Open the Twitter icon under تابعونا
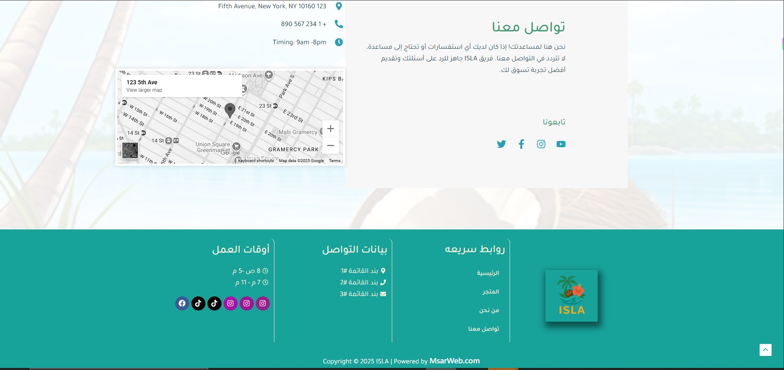784x370 pixels. [x=501, y=144]
